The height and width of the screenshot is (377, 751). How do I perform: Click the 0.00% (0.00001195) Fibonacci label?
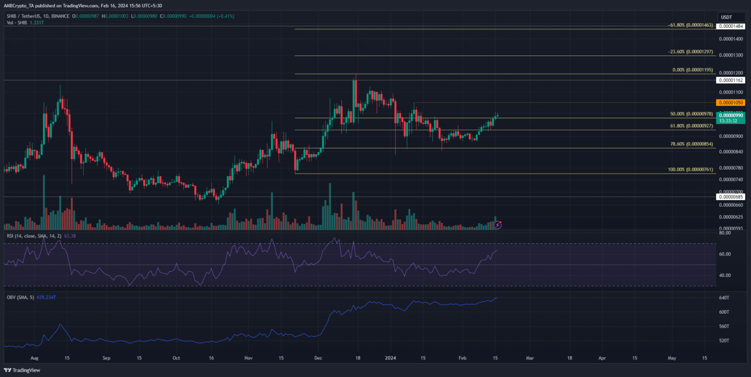[x=693, y=70]
